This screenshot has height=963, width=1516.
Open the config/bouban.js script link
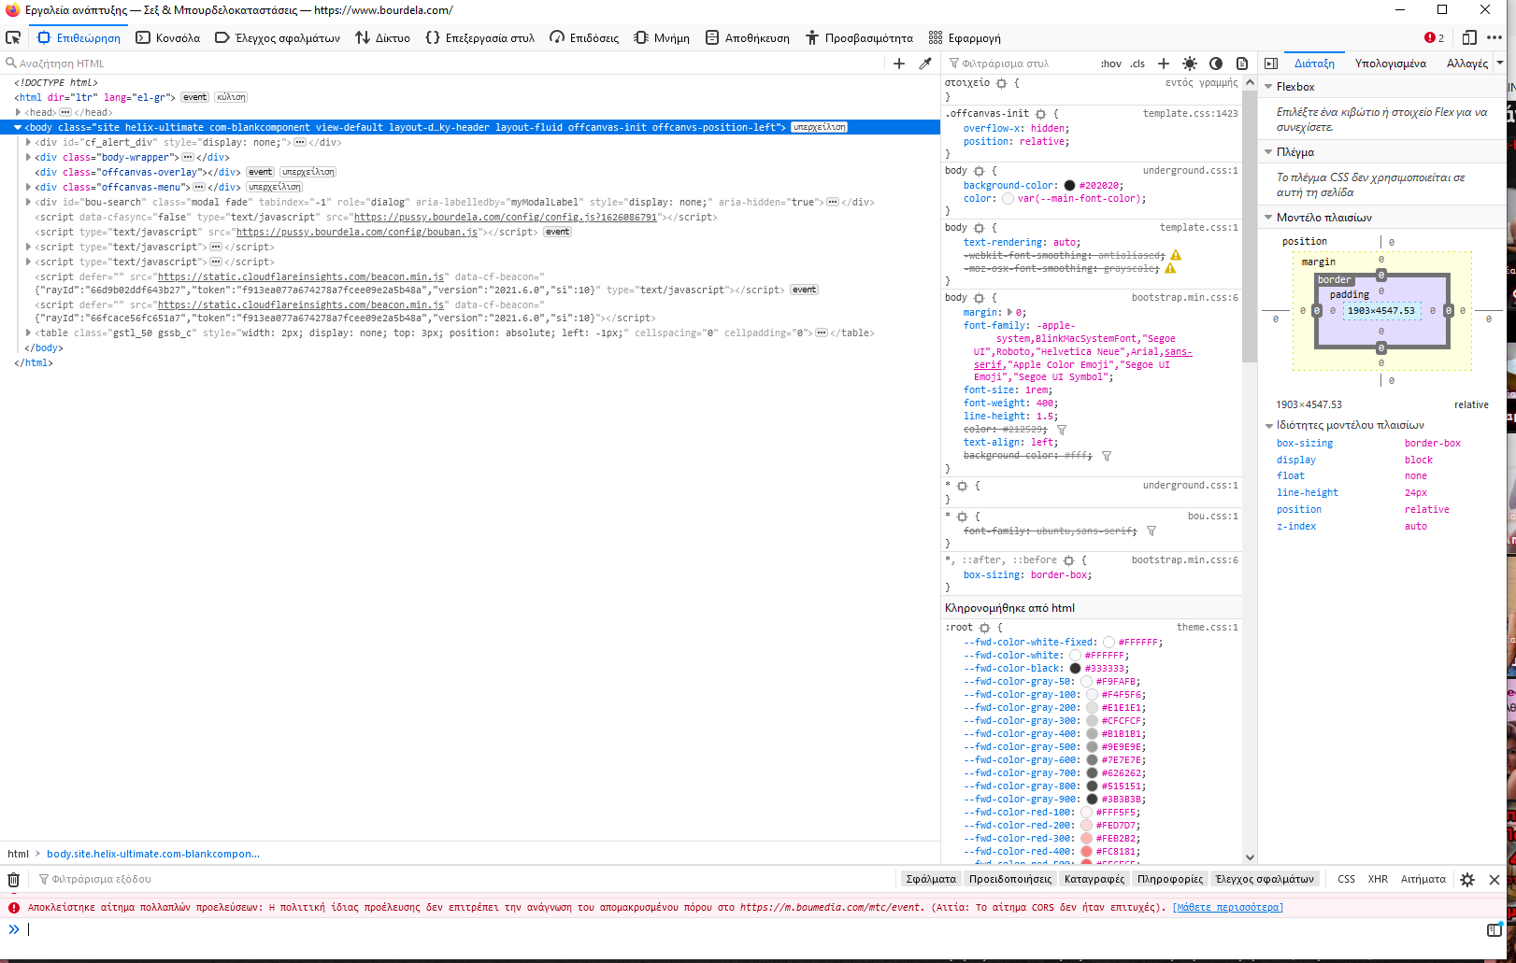point(356,232)
